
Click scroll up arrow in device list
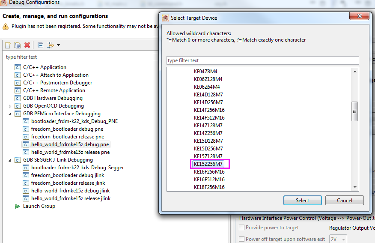[355, 72]
